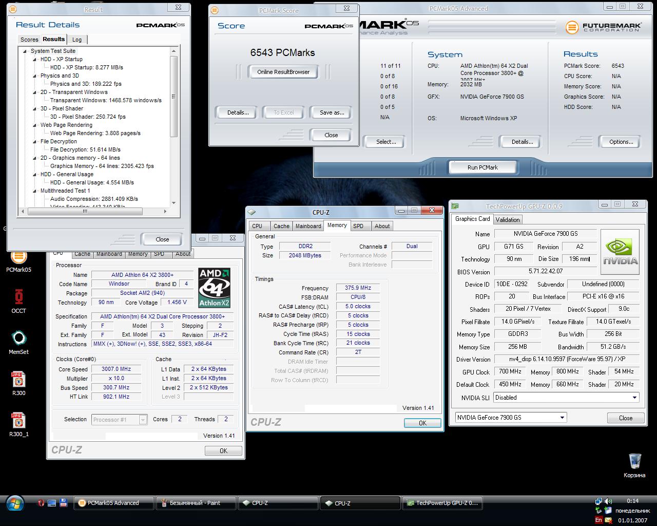Click the Core Speed 3007.0 MHz field
This screenshot has height=526, width=657.
coord(117,369)
